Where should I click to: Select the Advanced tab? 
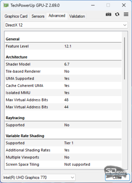coord(57,16)
